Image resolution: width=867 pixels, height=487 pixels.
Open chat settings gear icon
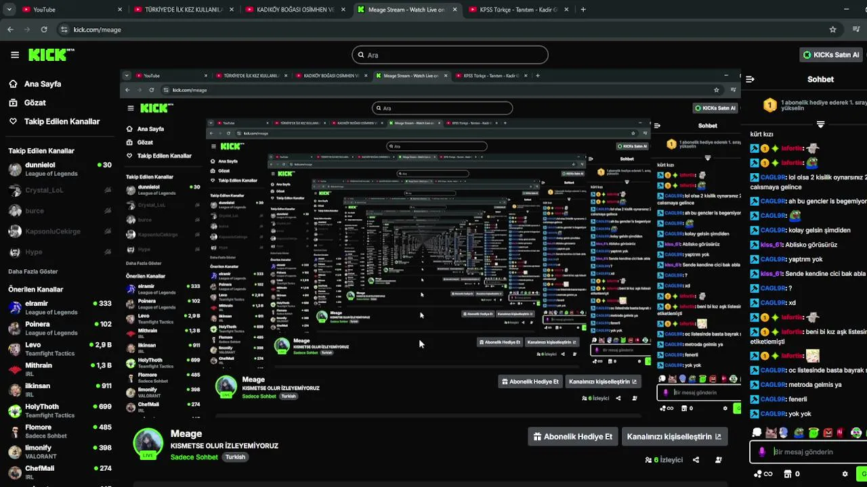(845, 473)
